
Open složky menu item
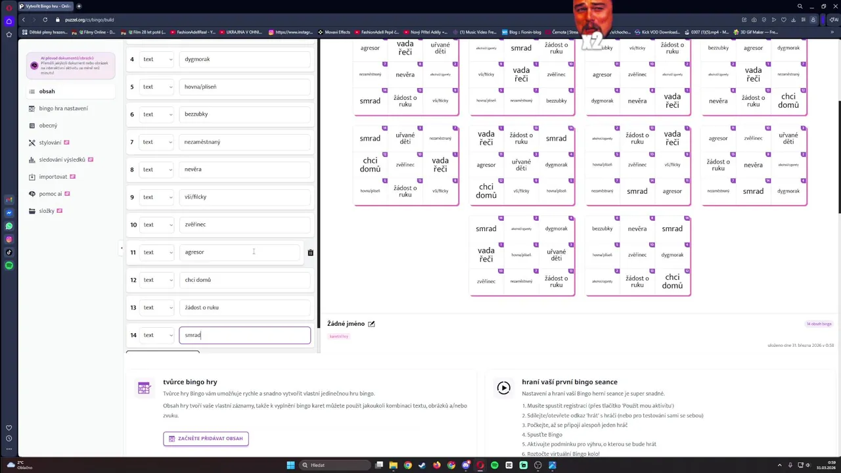click(47, 211)
